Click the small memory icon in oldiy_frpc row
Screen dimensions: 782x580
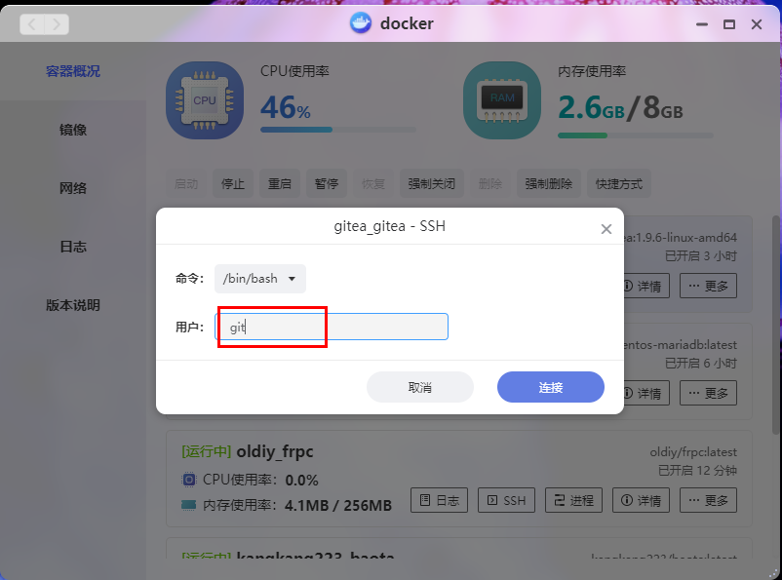tap(188, 505)
